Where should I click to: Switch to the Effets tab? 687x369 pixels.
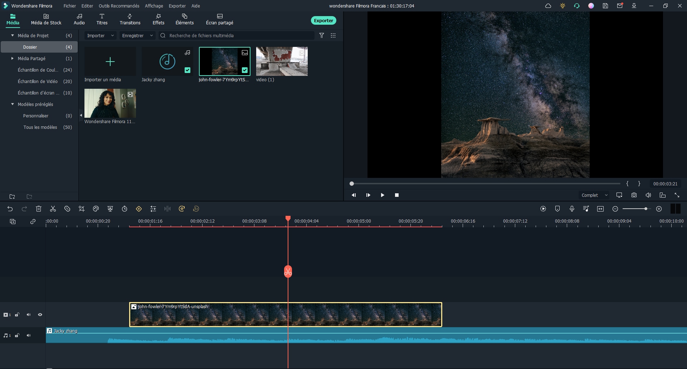tap(159, 19)
